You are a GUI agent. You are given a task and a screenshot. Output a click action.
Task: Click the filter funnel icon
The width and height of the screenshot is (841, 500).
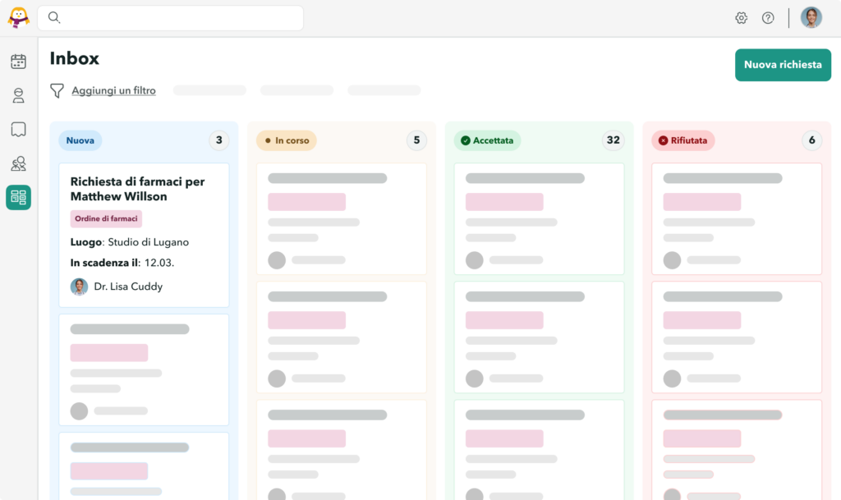(57, 90)
